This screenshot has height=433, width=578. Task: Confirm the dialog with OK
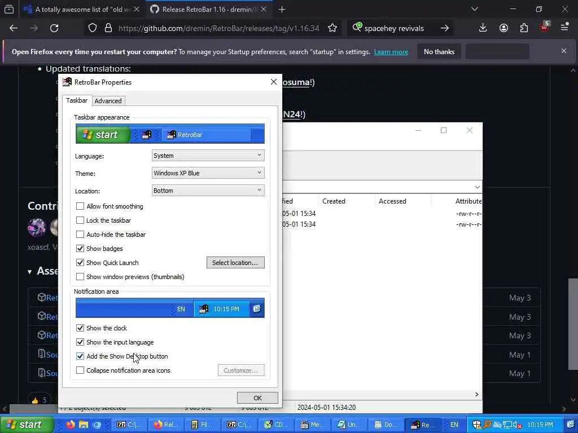point(257,397)
